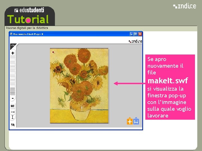Click the Flash Player icon in the title bar
The width and height of the screenshot is (202, 151).
(11, 34)
